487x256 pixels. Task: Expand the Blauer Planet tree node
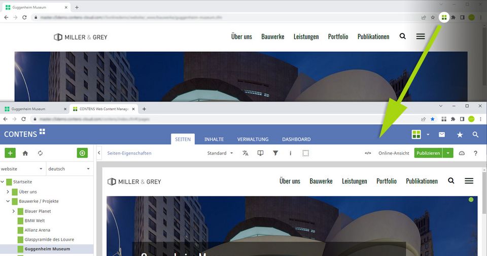14,211
